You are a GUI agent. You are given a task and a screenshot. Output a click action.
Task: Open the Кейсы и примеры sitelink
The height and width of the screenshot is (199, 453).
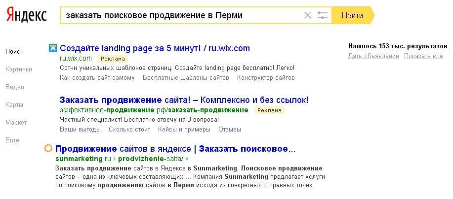(x=184, y=130)
